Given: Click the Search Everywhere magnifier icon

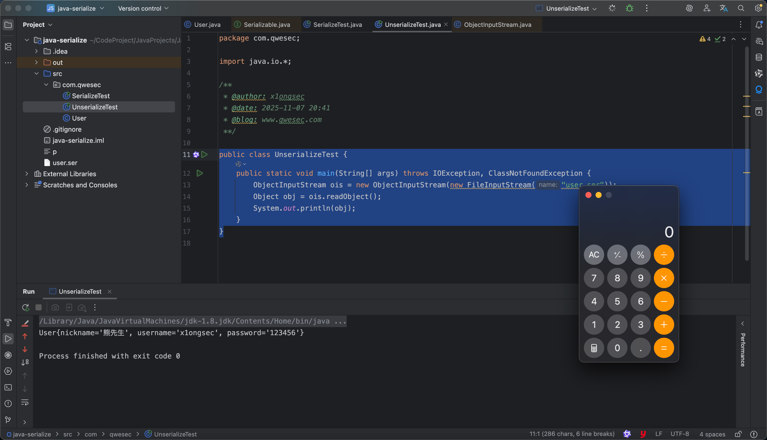Looking at the screenshot, I should [741, 8].
